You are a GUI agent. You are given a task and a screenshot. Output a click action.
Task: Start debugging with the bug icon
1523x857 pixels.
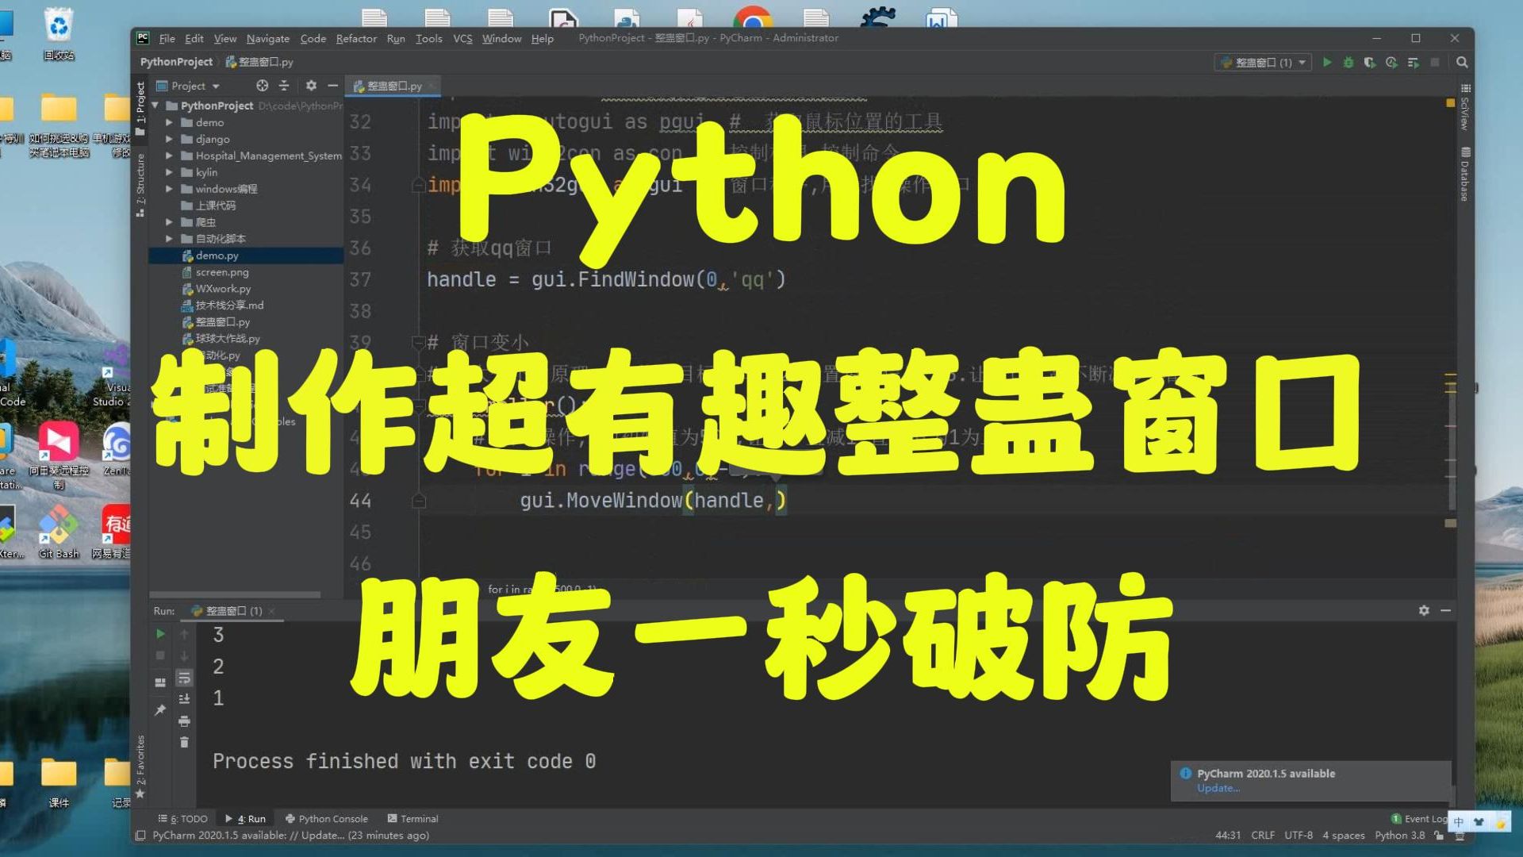[1348, 62]
